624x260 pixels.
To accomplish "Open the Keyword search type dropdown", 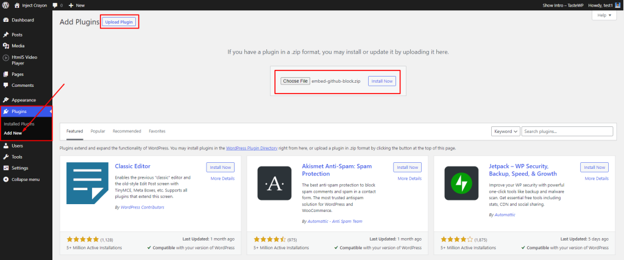I will click(x=506, y=131).
